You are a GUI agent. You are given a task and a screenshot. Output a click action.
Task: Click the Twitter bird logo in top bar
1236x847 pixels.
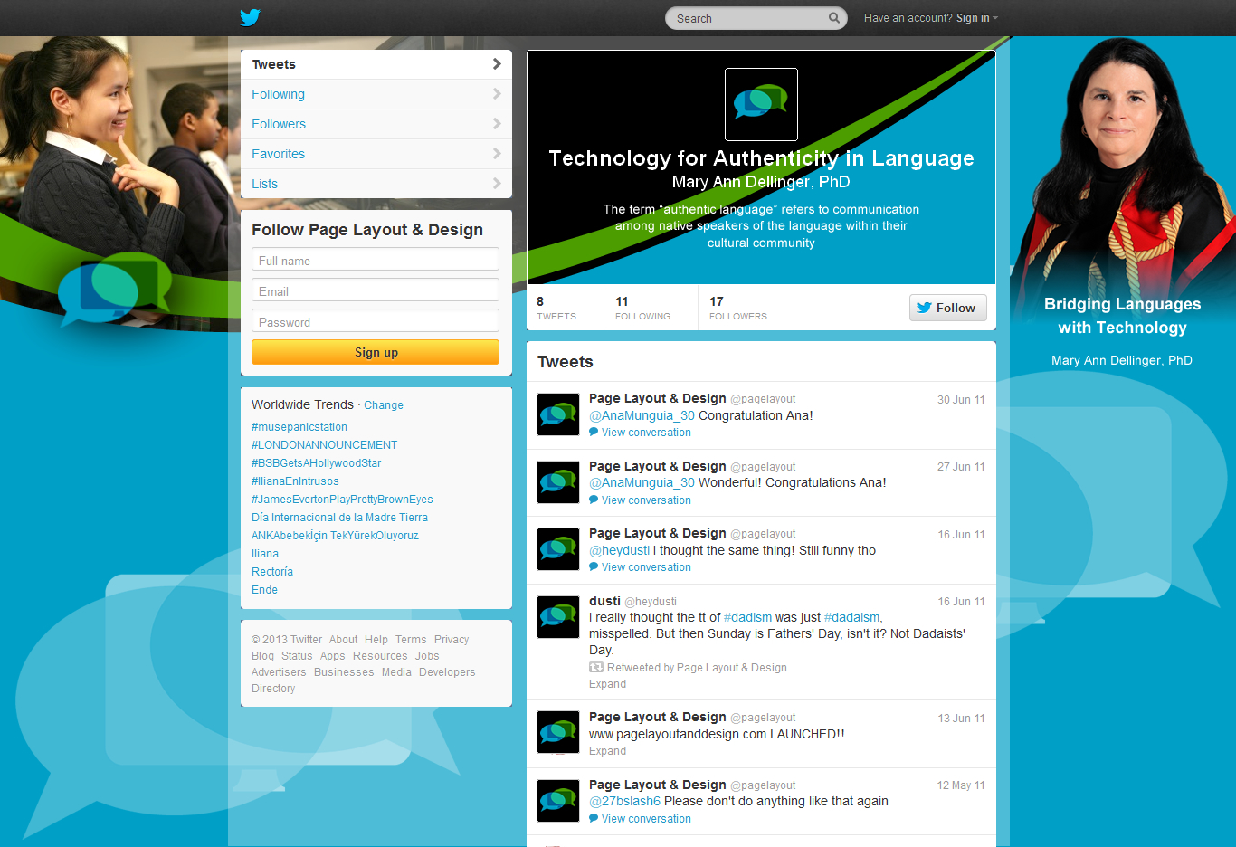click(250, 17)
